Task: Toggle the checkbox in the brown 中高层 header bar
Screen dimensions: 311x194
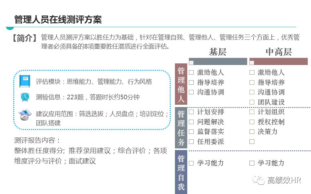Action: [252, 63]
